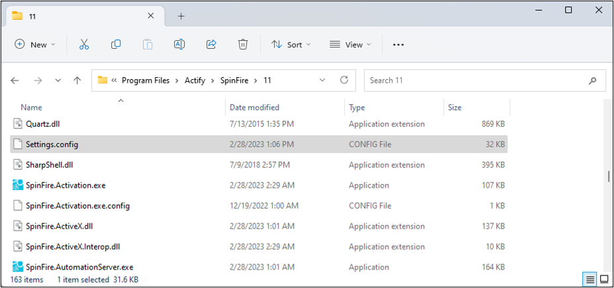Refresh the current folder

(x=344, y=80)
